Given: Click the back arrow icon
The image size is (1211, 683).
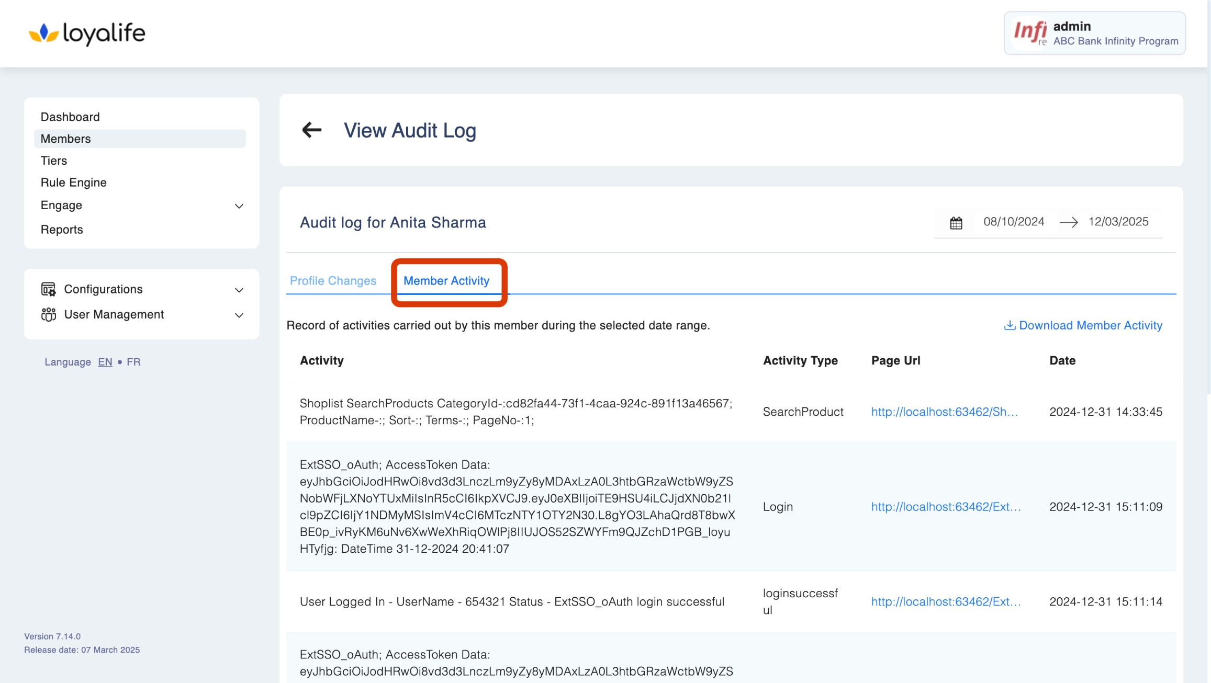Looking at the screenshot, I should click(x=312, y=130).
